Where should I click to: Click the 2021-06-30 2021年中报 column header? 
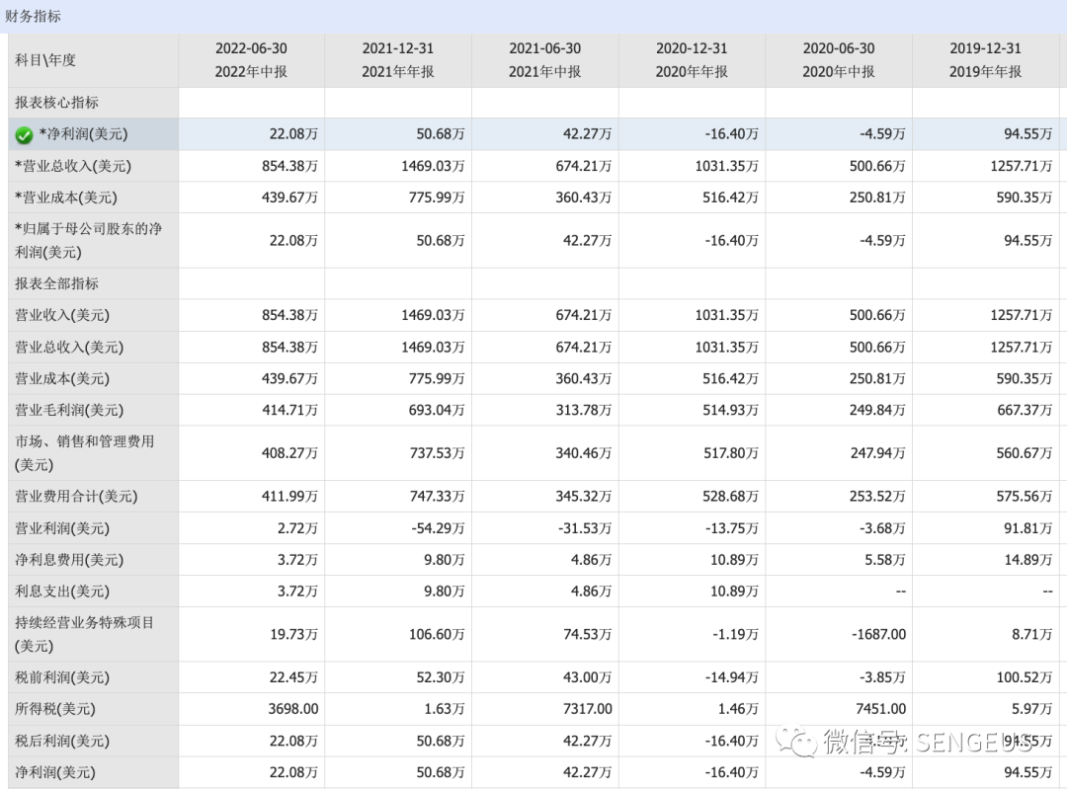(545, 60)
